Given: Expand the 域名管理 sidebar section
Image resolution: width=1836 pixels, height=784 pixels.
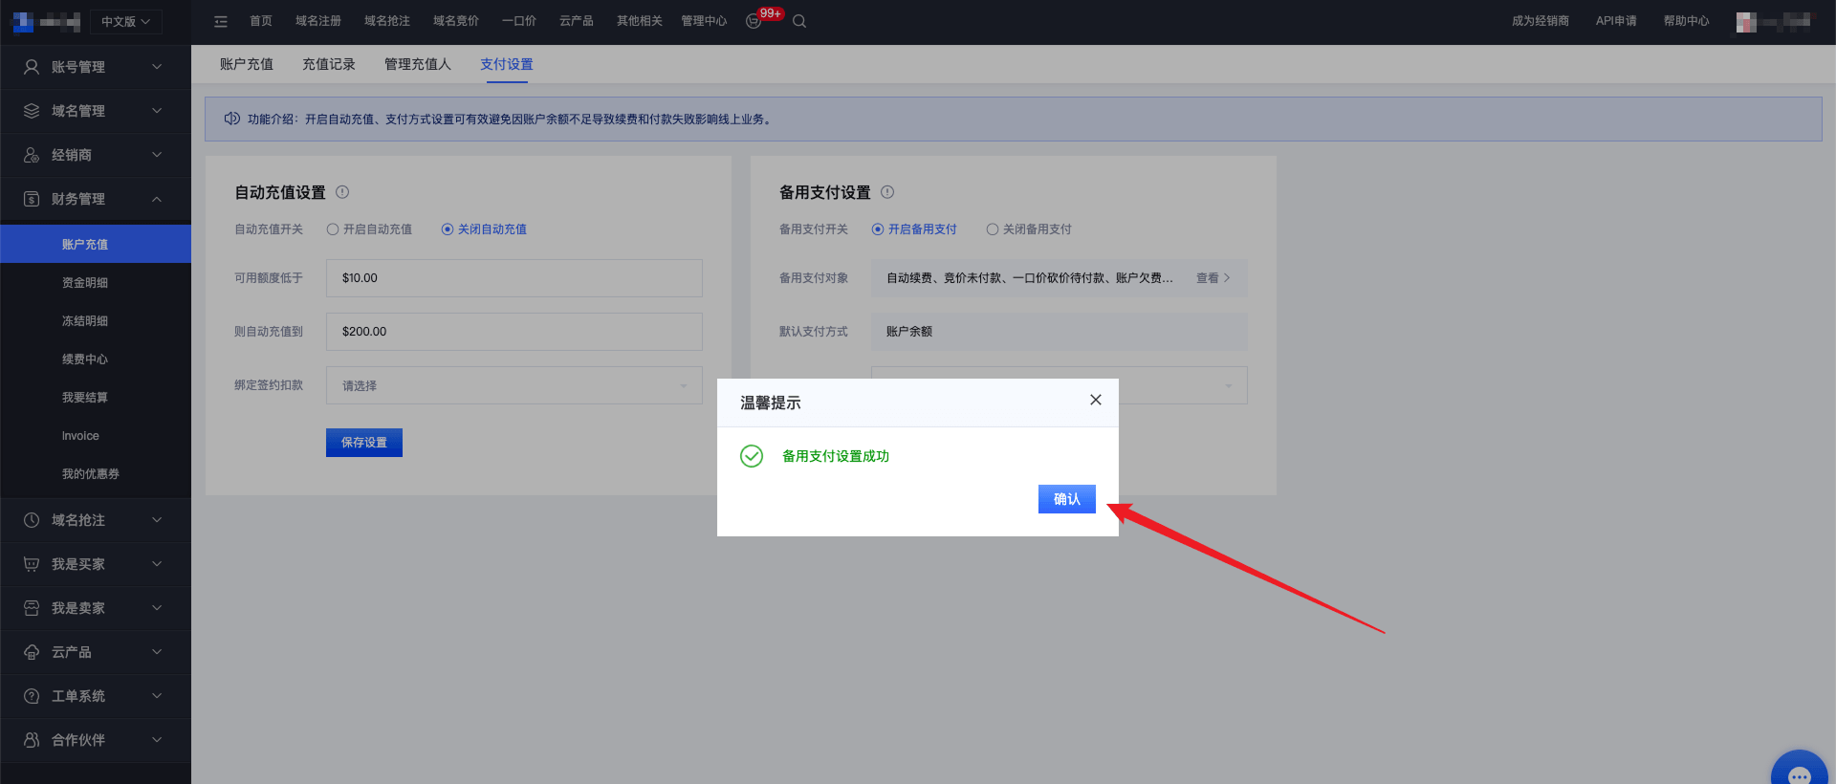Looking at the screenshot, I should (x=96, y=111).
